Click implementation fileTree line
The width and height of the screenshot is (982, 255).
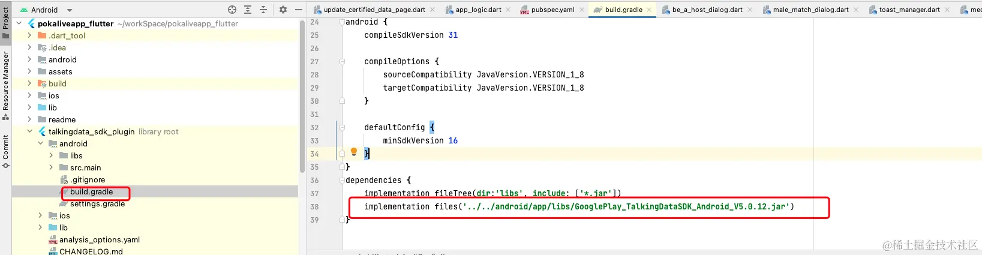pyautogui.click(x=492, y=193)
